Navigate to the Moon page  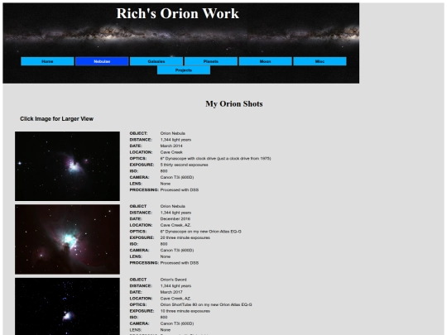265,61
